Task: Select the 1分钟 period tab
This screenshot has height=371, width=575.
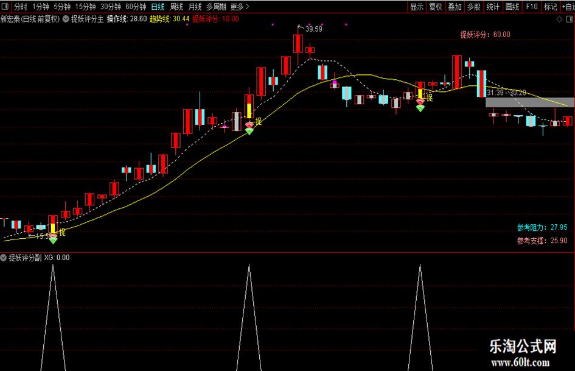Action: click(x=41, y=7)
